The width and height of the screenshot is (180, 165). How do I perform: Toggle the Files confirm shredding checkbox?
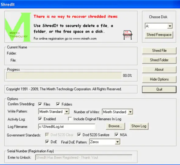coord(40,104)
